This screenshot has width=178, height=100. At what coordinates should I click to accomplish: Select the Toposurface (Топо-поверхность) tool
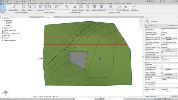coord(66,7)
